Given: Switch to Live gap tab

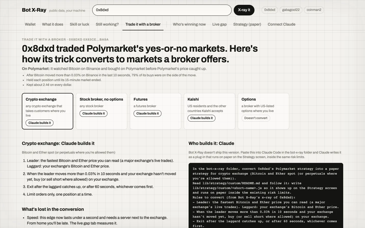Looking at the screenshot, I should coord(220,24).
